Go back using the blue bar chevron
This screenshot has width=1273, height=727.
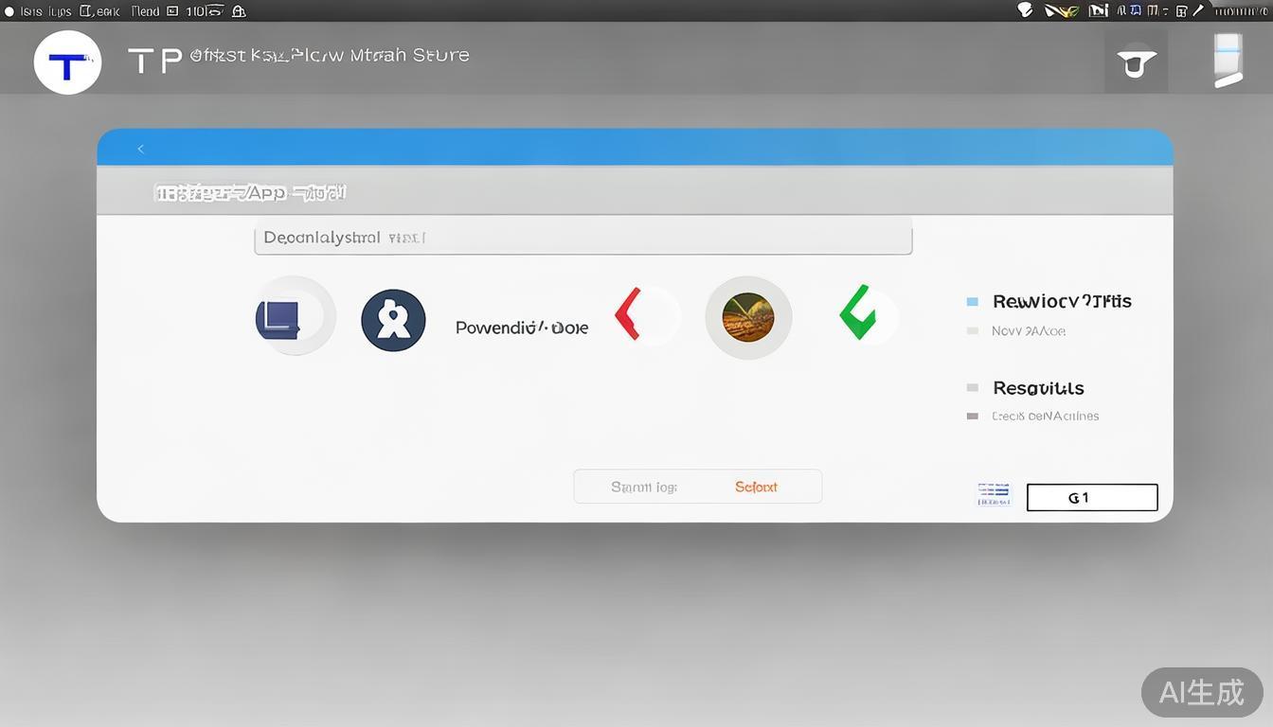point(141,149)
